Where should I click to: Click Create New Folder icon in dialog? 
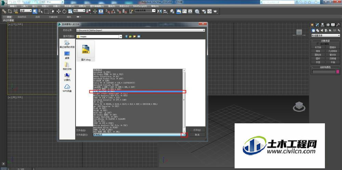pos(134,36)
